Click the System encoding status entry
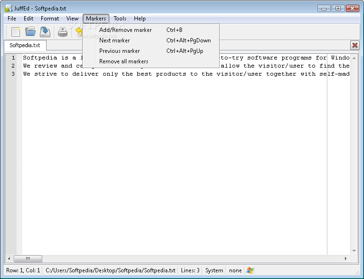The height and width of the screenshot is (279, 364). 214,270
